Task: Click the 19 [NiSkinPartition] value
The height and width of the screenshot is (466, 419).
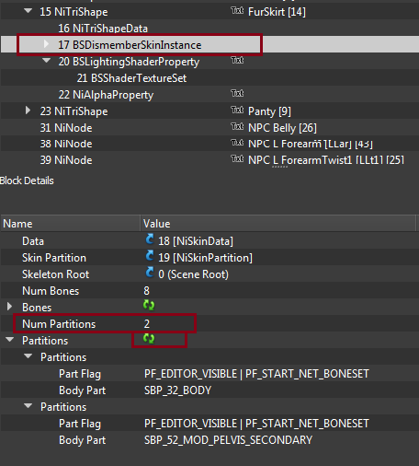Action: 205,258
